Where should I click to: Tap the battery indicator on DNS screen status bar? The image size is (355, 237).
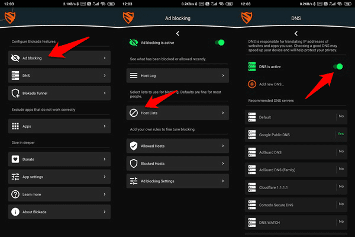click(x=347, y=4)
